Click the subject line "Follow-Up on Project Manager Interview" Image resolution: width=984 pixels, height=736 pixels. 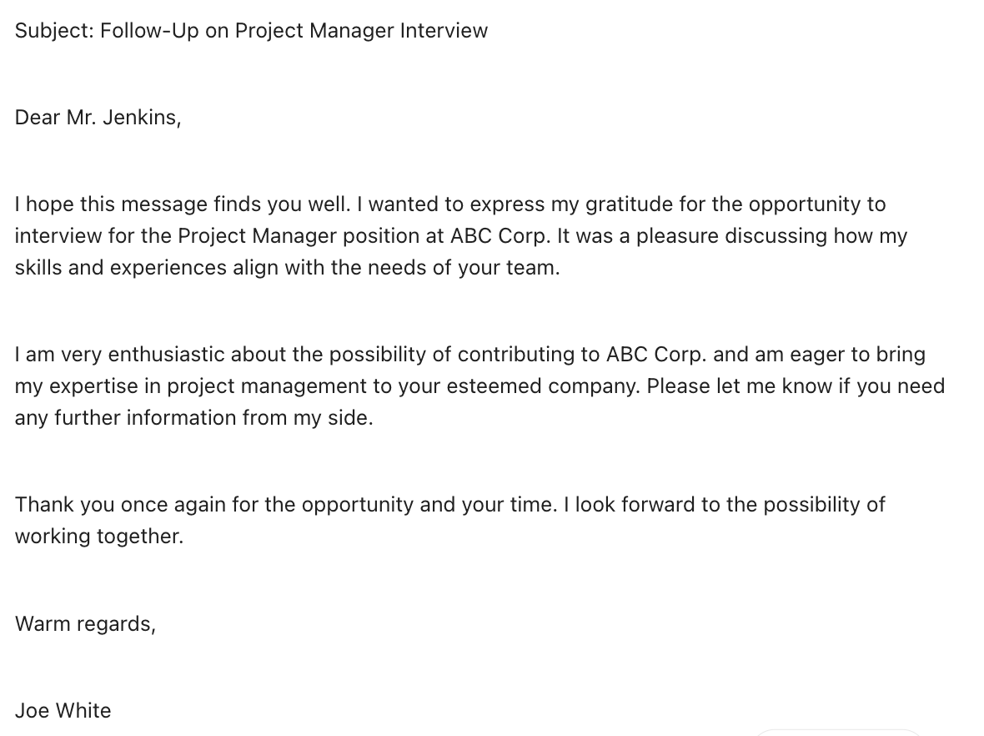294,31
